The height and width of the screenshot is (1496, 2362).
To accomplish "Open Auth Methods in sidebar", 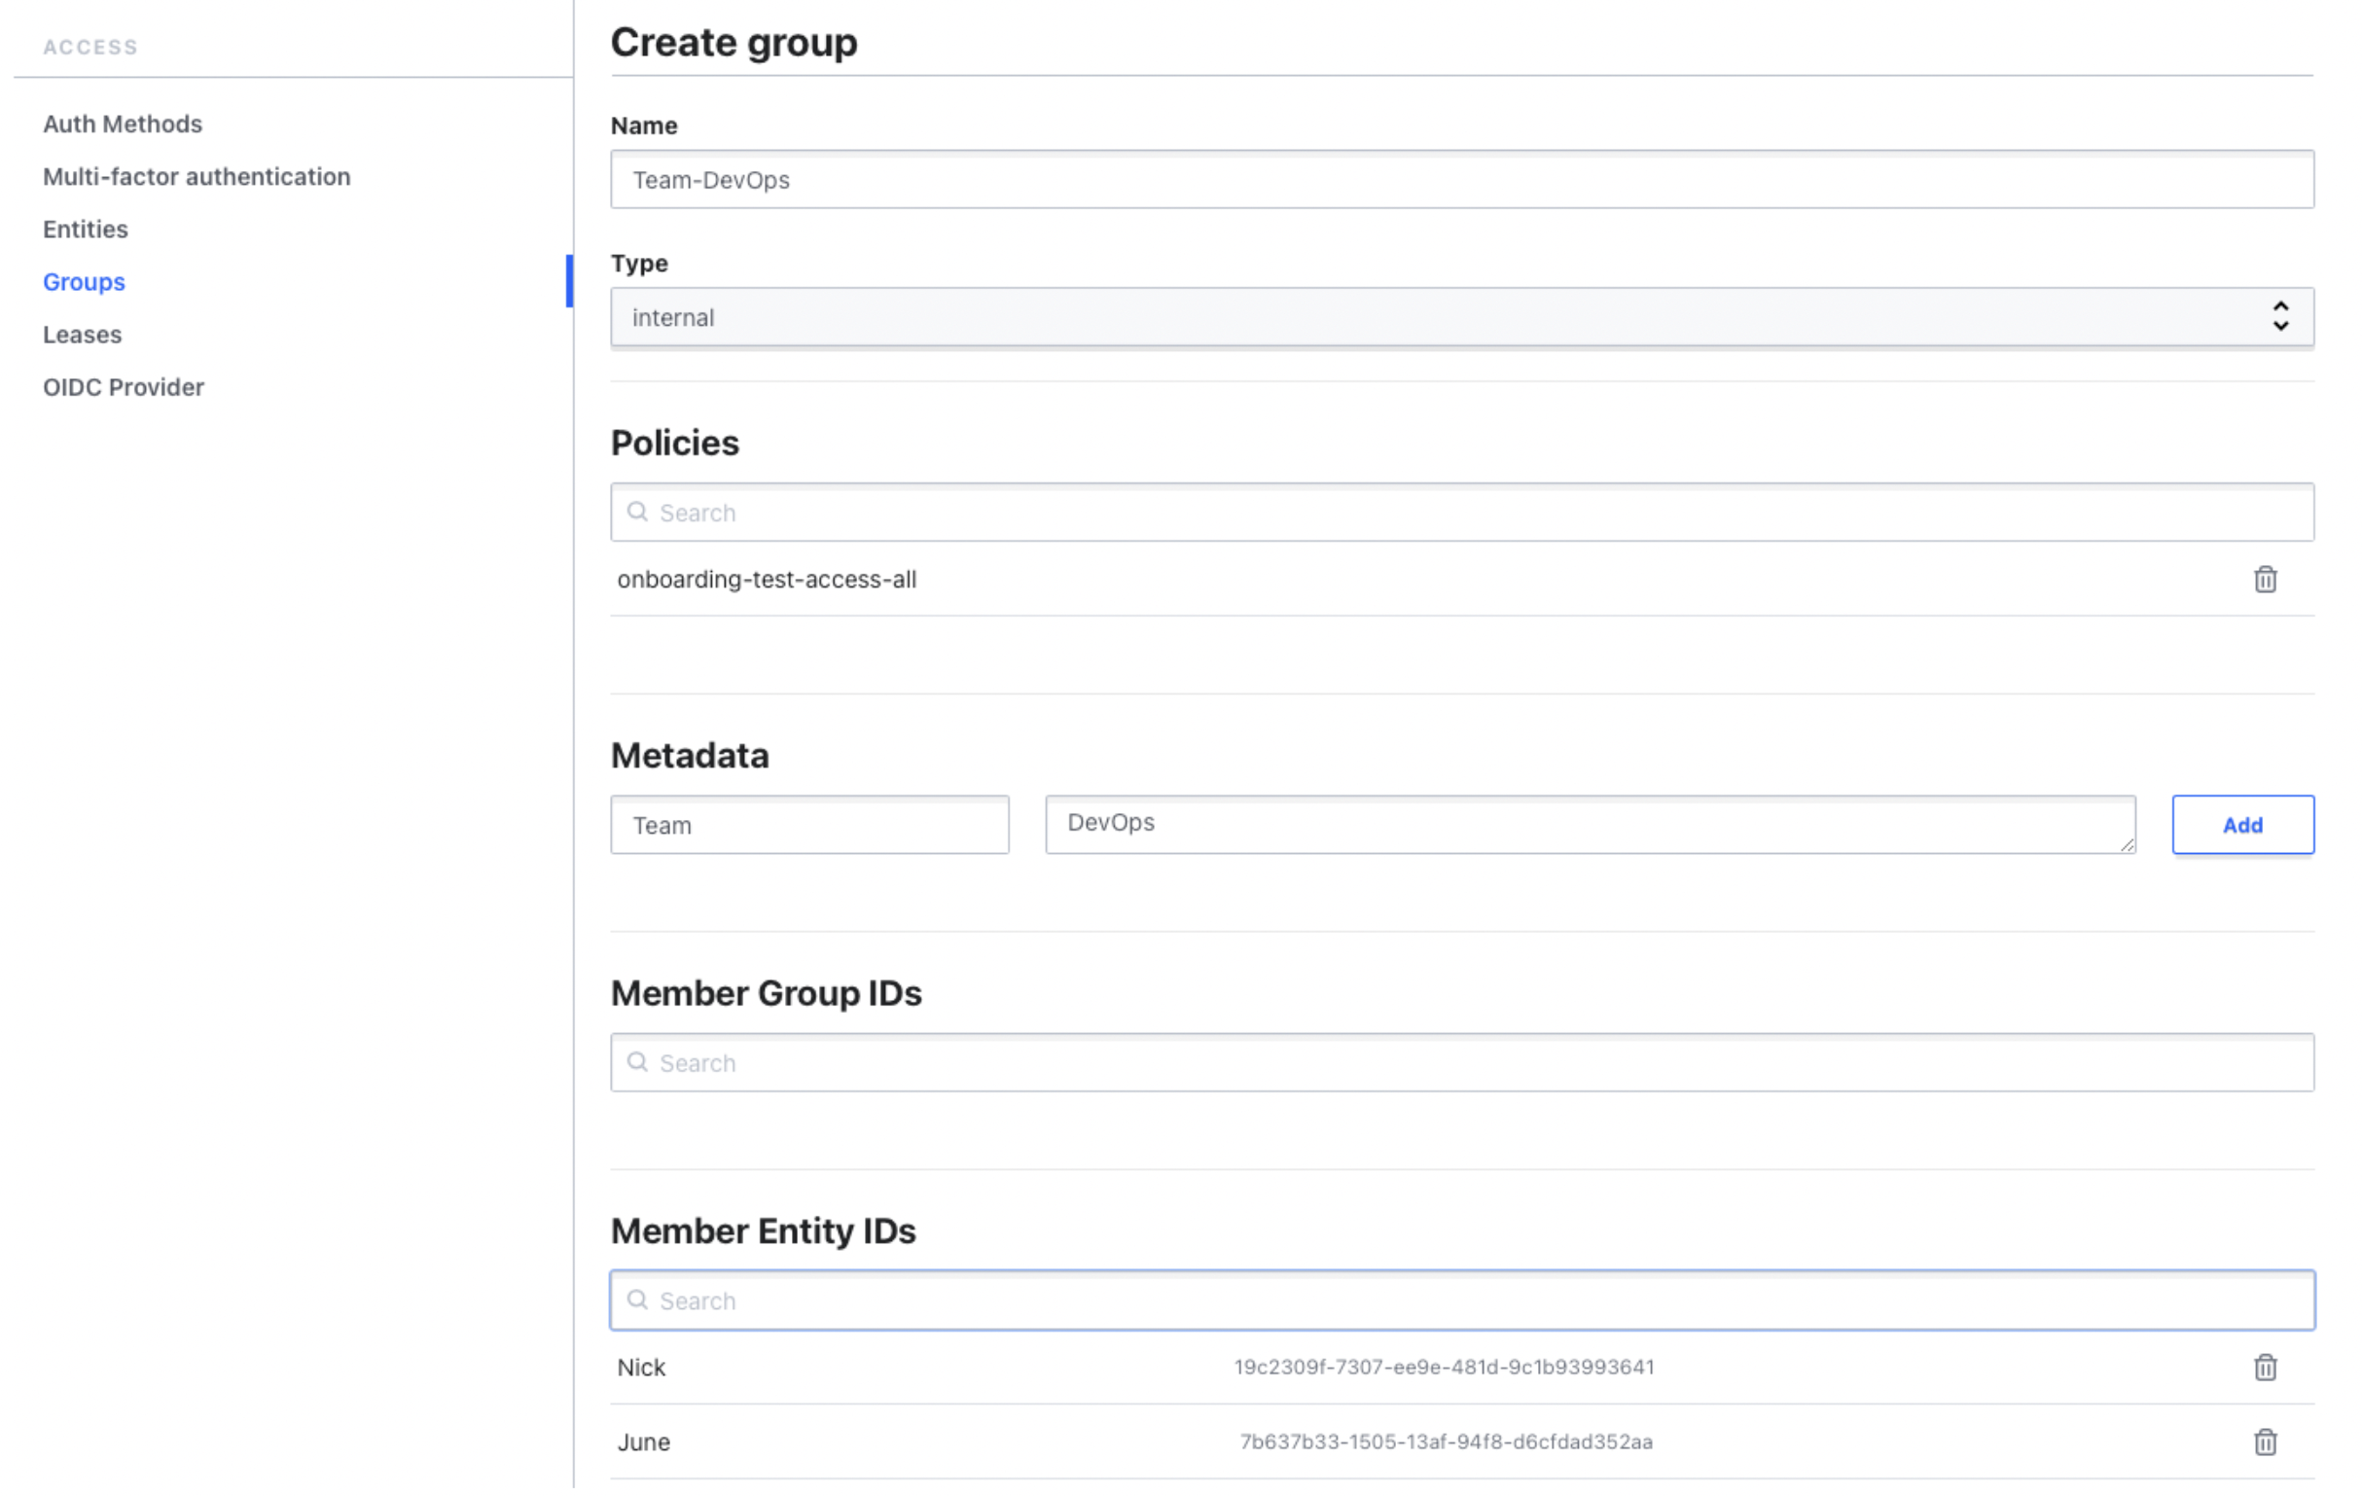I will (x=123, y=124).
